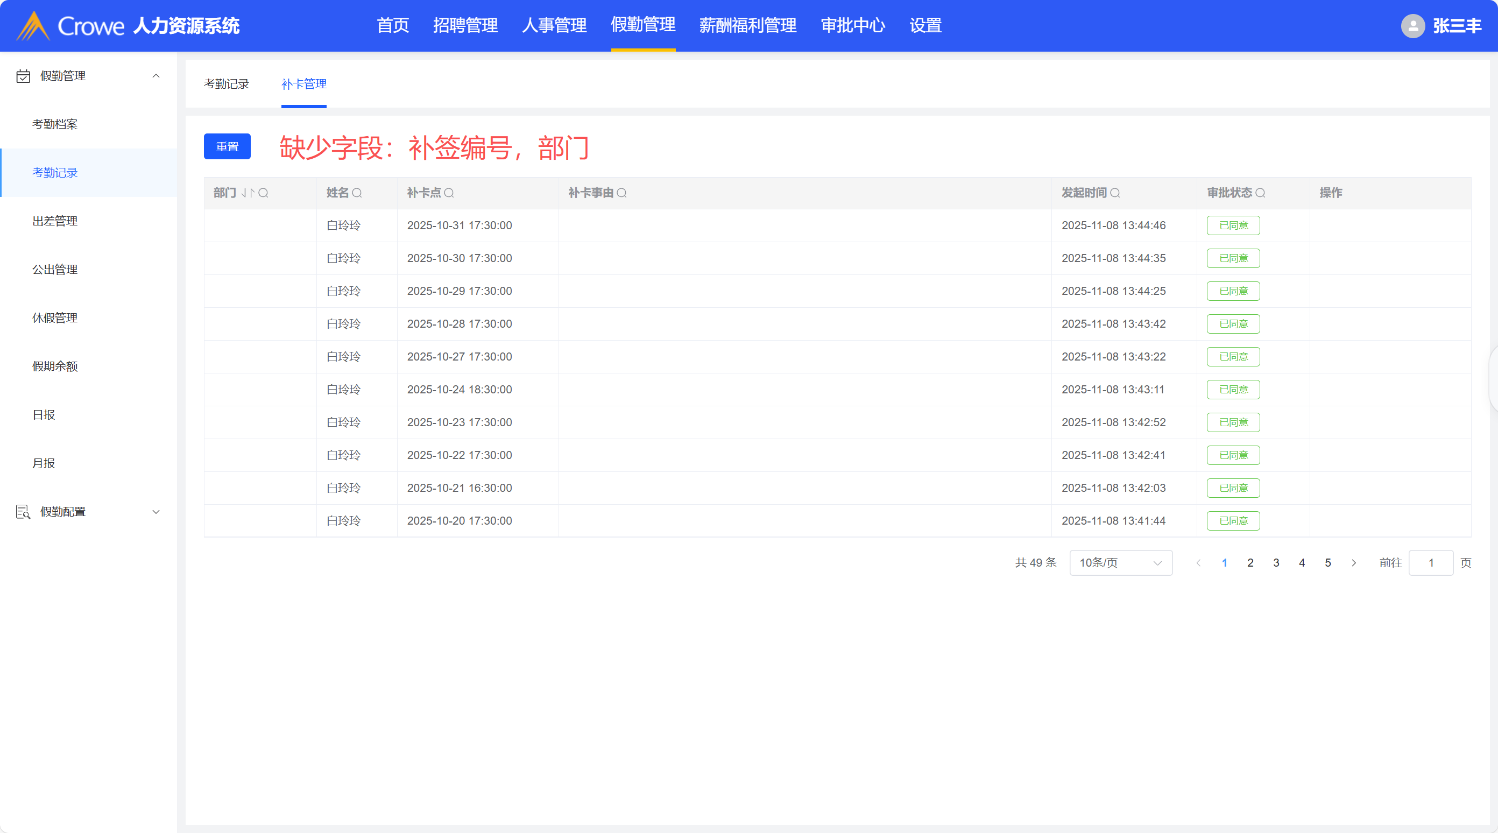Click the Crowe logo icon
This screenshot has width=1498, height=833.
pos(33,26)
